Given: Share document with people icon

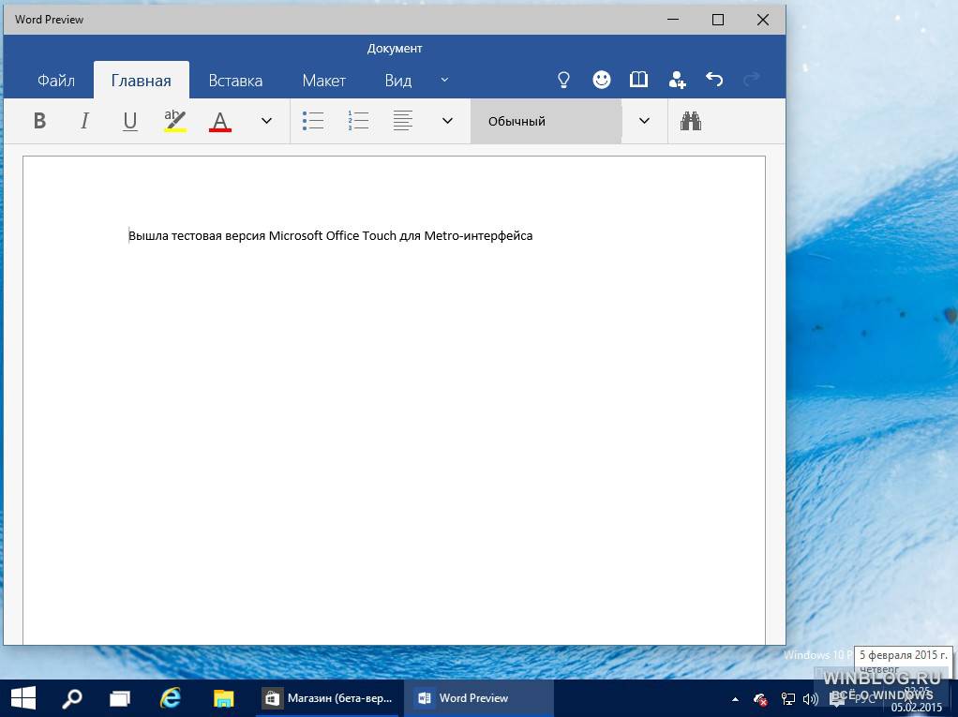Looking at the screenshot, I should point(677,80).
